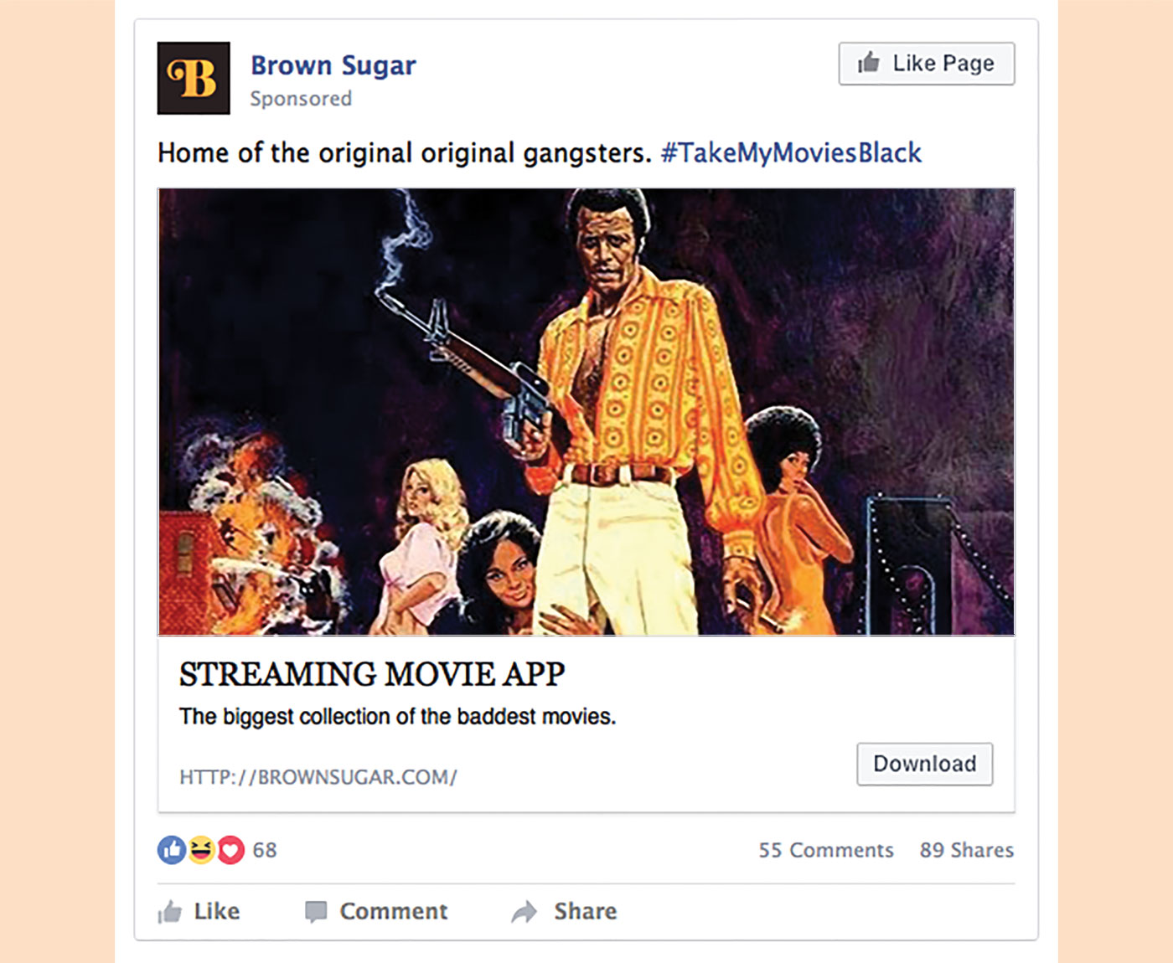This screenshot has width=1173, height=963.
Task: Click the red heart Love reaction icon
Action: coord(230,850)
